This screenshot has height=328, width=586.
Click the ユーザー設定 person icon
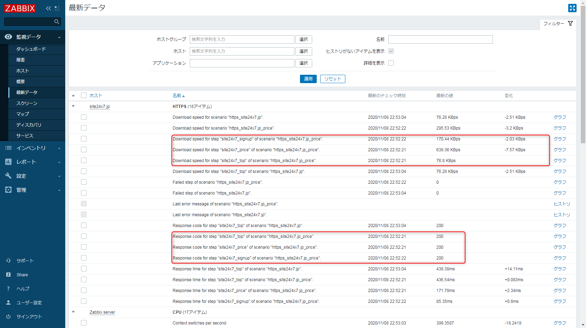coord(8,303)
